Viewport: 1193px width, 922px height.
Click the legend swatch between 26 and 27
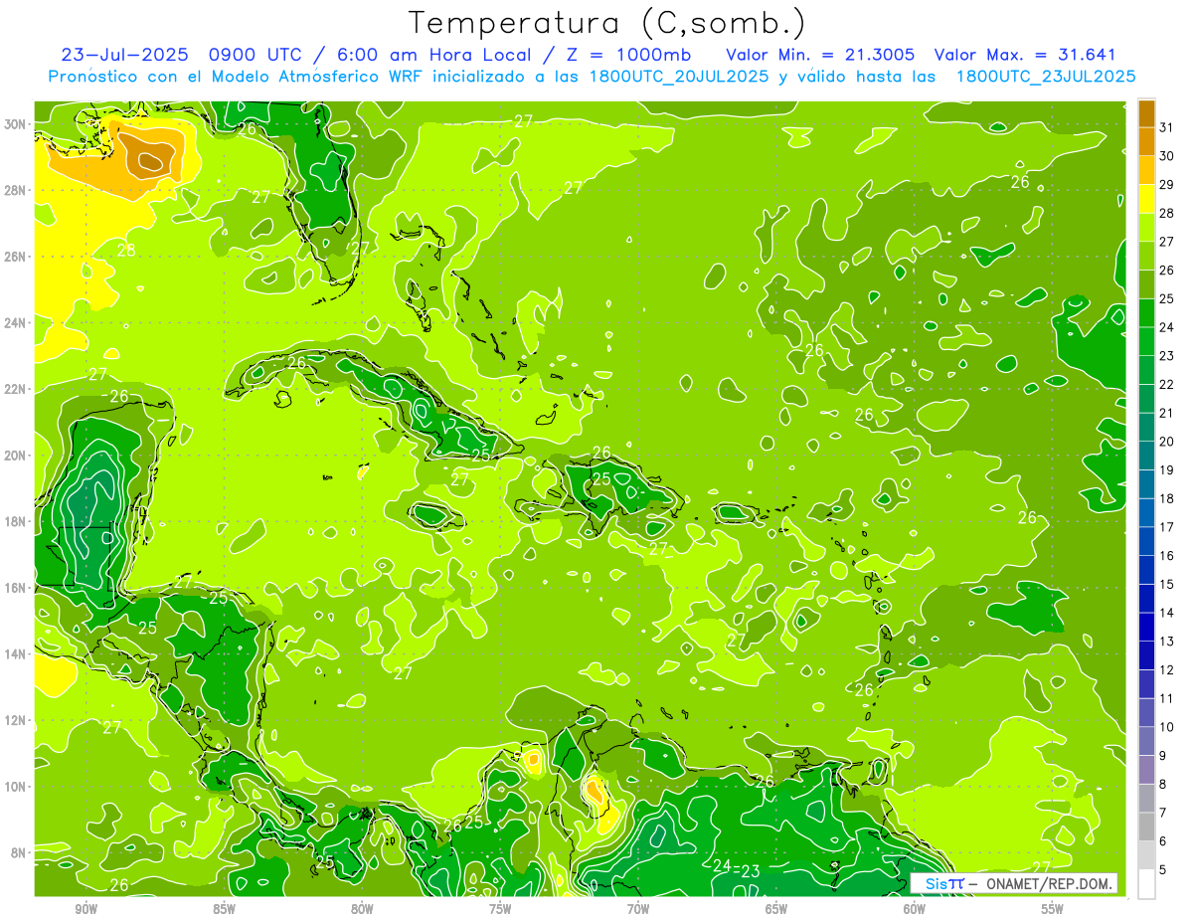1146,256
